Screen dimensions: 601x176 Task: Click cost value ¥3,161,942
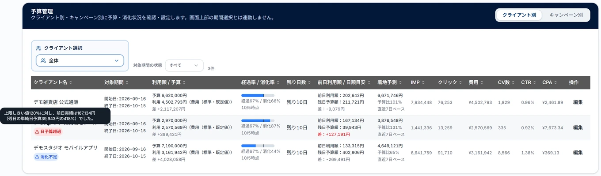click(480, 153)
